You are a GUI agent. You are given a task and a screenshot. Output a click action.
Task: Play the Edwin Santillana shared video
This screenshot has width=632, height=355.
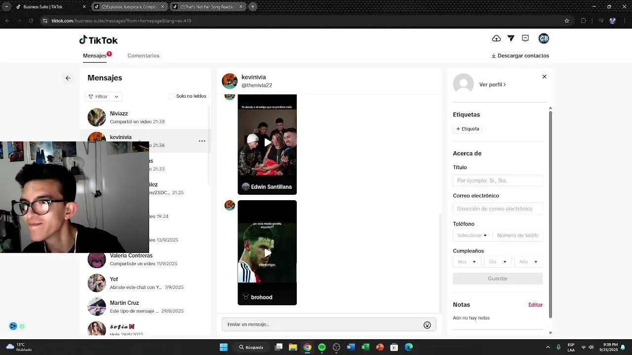pos(267,142)
